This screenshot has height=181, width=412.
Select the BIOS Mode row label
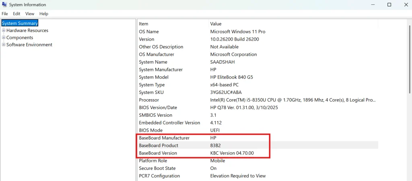(x=151, y=130)
